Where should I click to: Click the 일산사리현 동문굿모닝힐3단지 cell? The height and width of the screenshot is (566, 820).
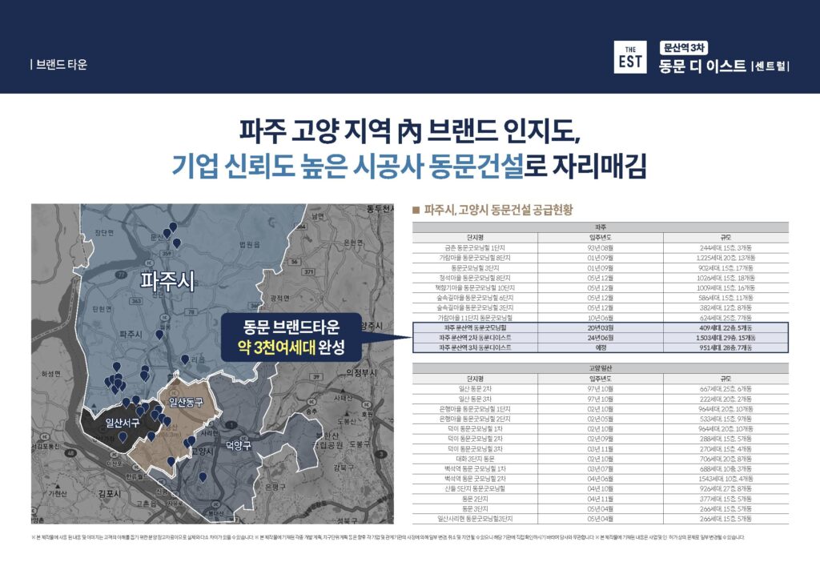coord(475,519)
